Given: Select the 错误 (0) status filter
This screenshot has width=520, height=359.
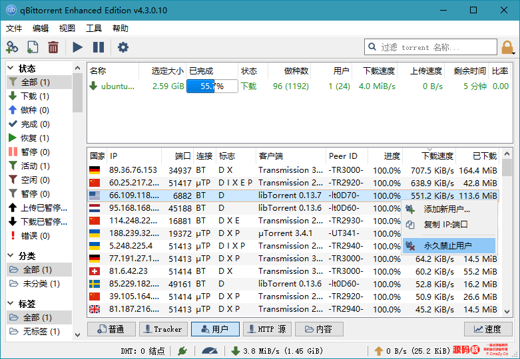Looking at the screenshot, I should click(x=39, y=236).
